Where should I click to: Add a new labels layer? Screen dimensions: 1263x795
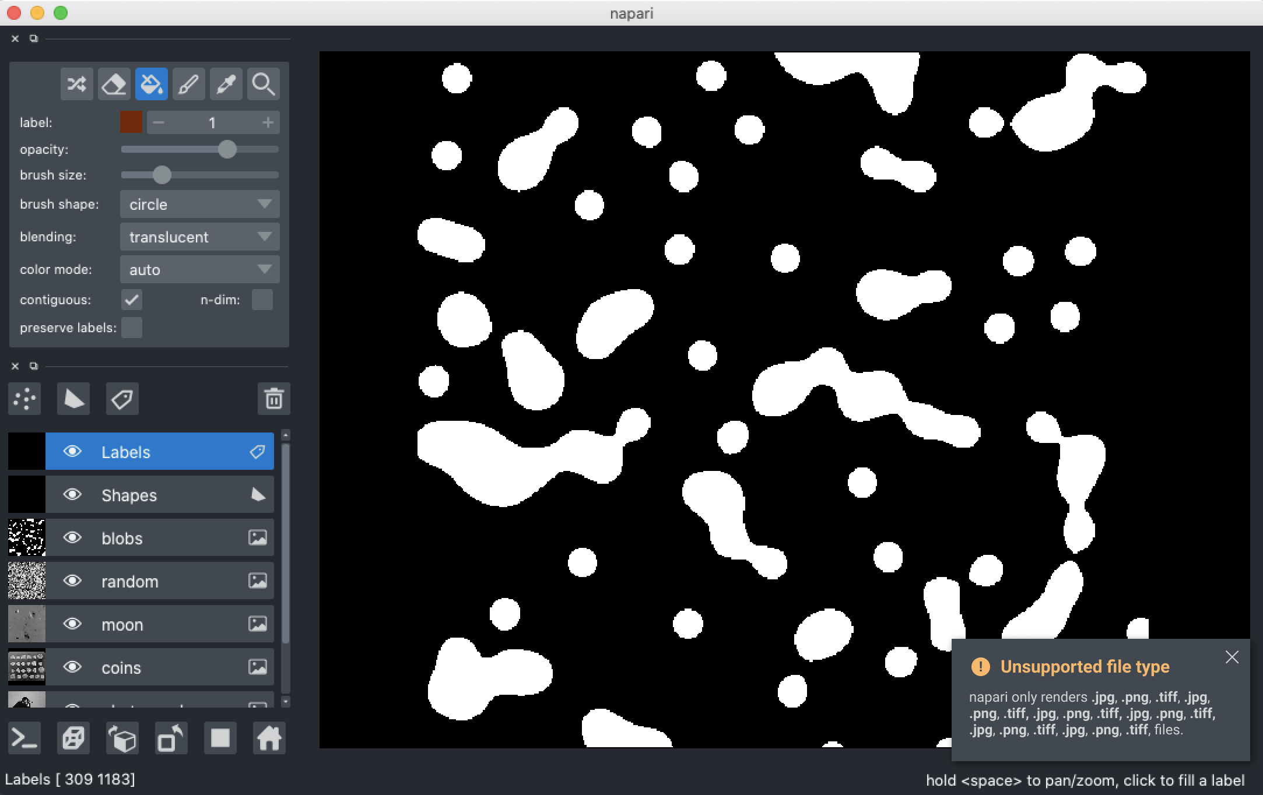click(x=122, y=399)
